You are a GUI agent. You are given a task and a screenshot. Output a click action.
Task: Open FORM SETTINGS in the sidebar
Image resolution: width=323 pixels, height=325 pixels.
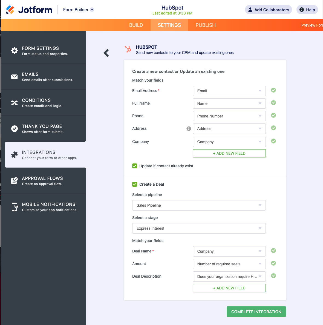coord(43,51)
